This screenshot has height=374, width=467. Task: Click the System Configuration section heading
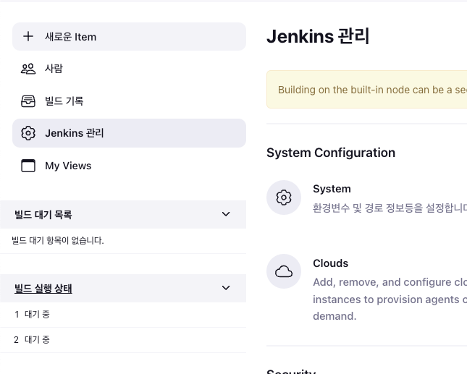pos(331,153)
